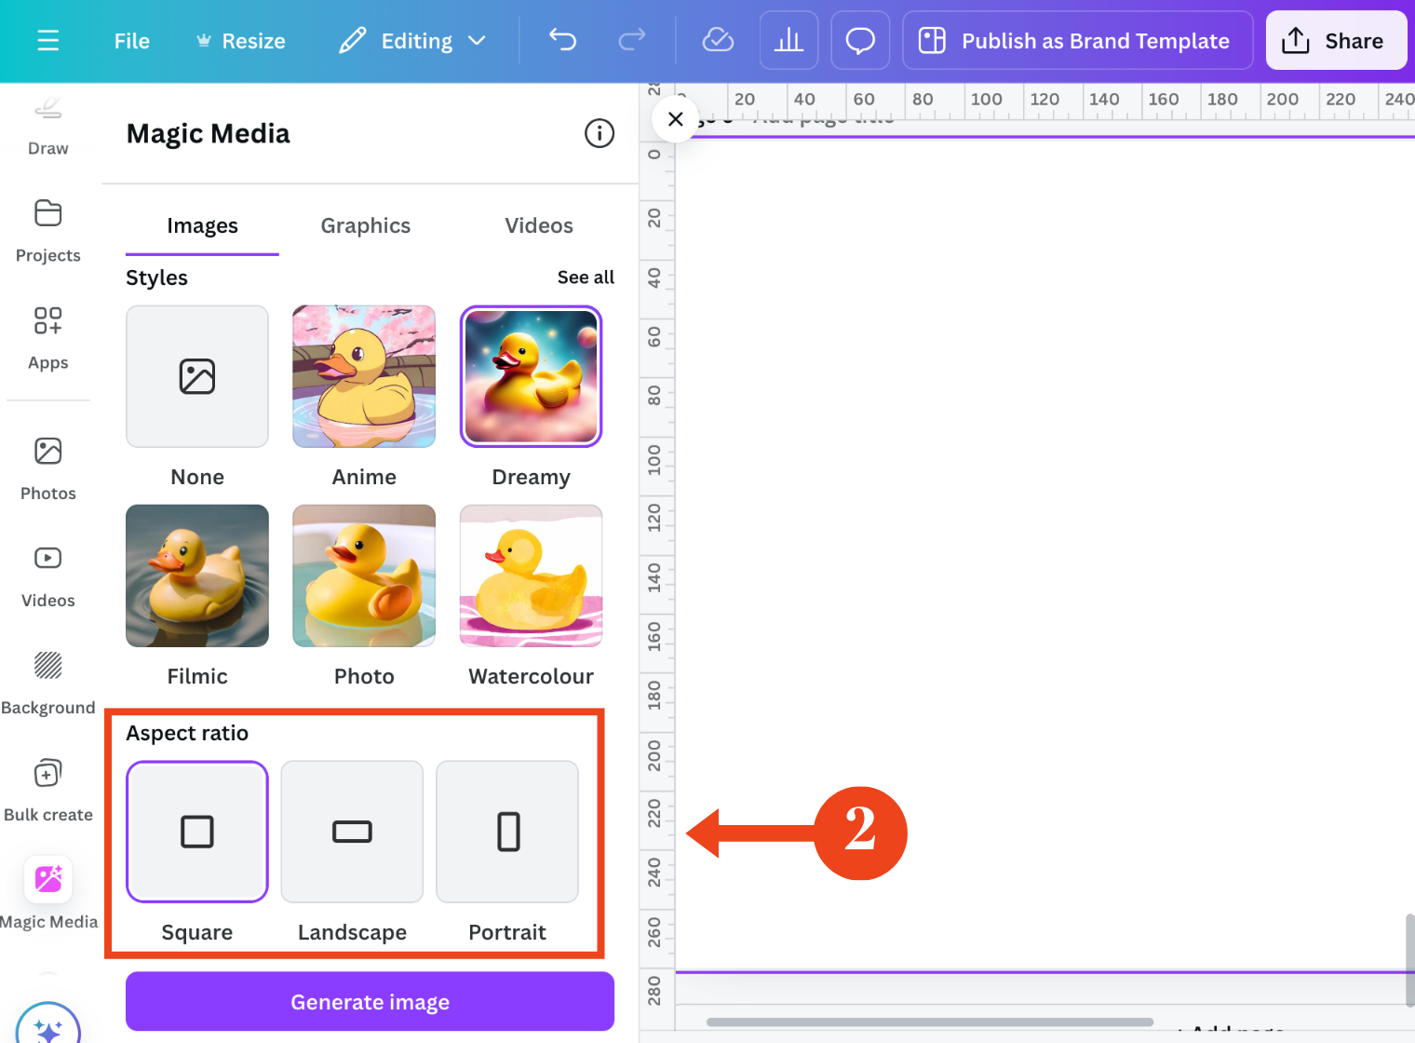This screenshot has height=1043, width=1415.
Task: Open the Editing mode dropdown
Action: pos(412,41)
